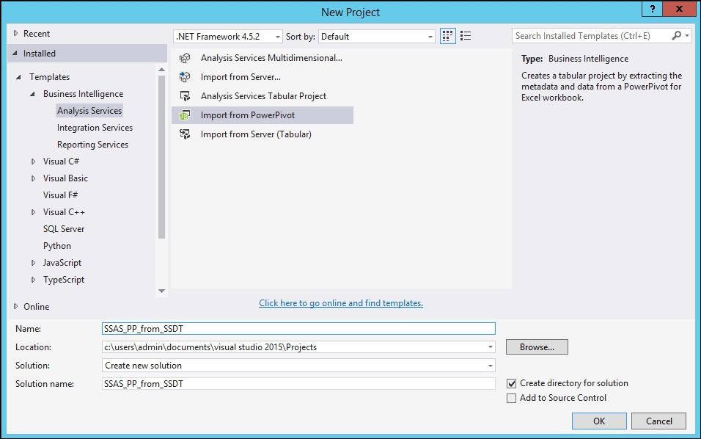
Task: Select Visual F# templates
Action: (60, 195)
